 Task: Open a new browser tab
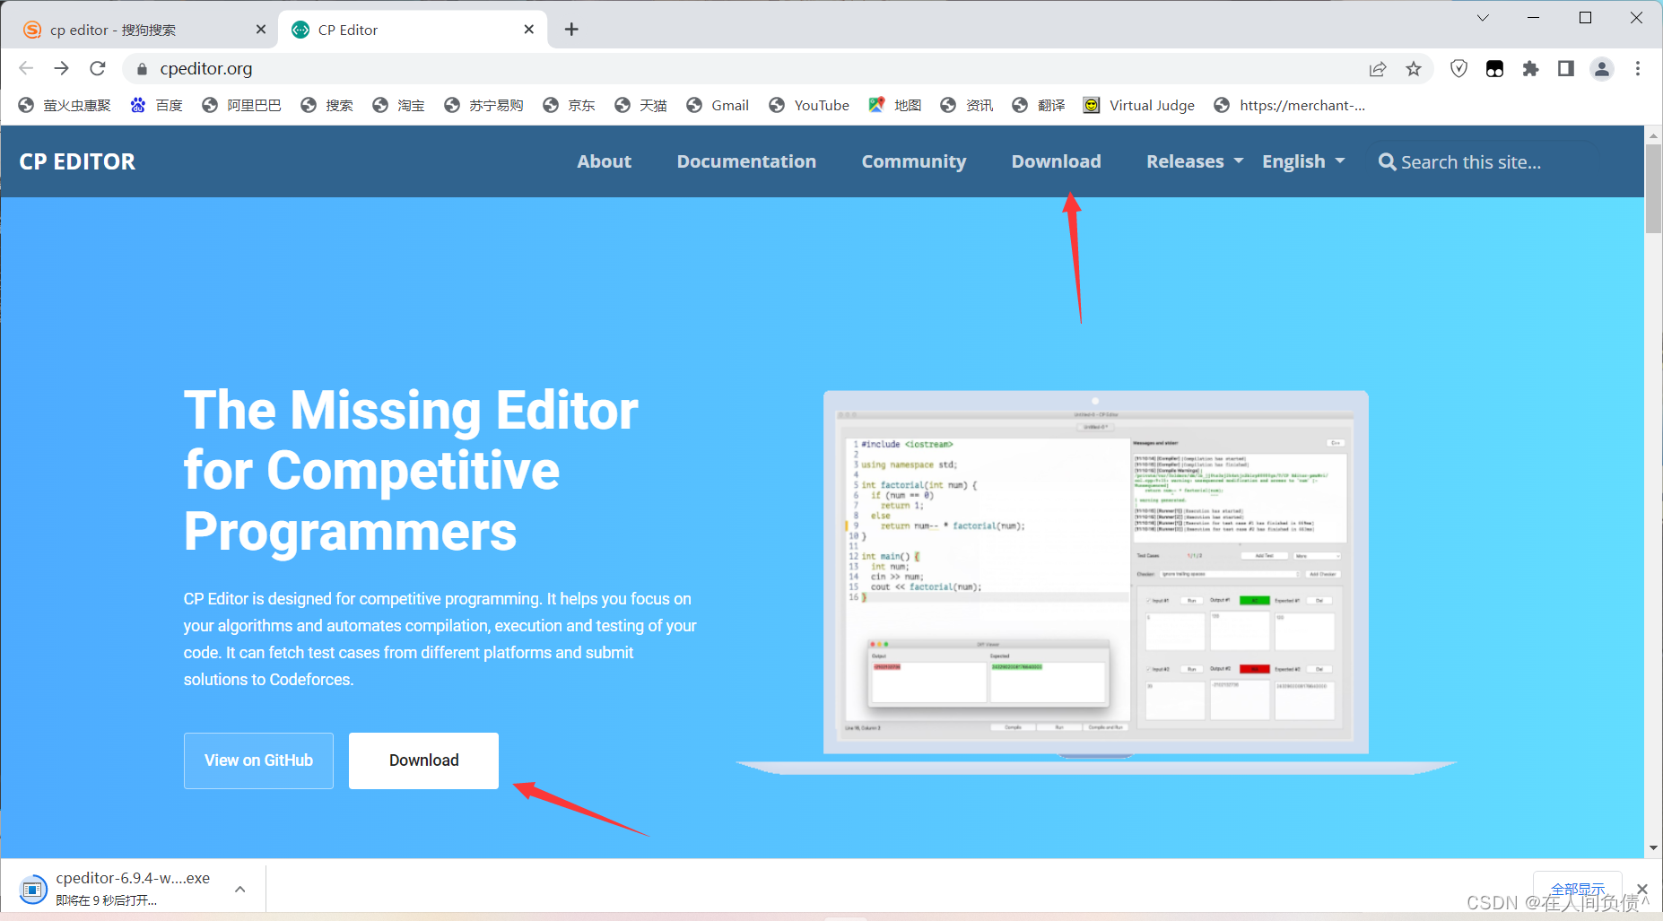click(x=571, y=30)
